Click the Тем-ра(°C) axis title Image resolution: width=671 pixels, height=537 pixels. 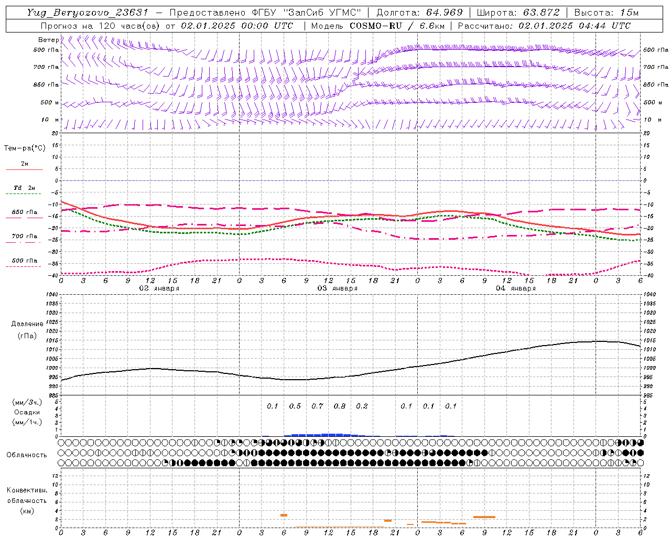(25, 148)
